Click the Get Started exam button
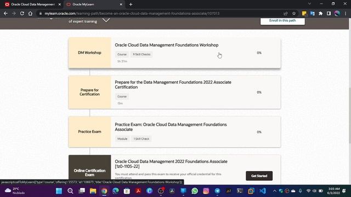 point(259,176)
